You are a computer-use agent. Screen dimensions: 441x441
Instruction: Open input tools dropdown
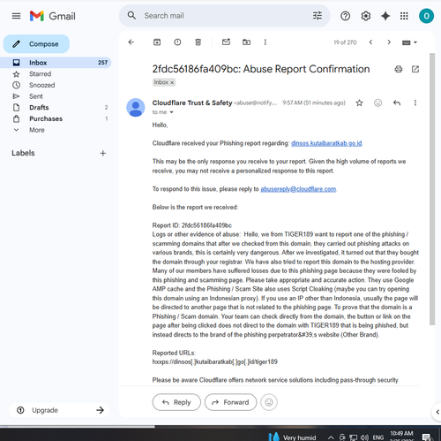point(409,42)
